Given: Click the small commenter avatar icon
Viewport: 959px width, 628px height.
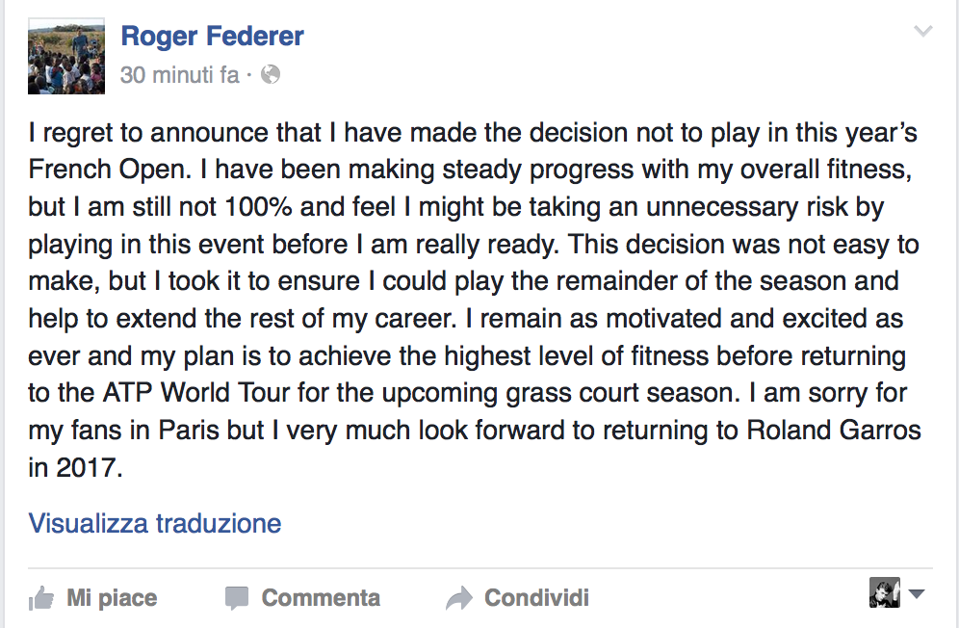Looking at the screenshot, I should click(x=884, y=593).
